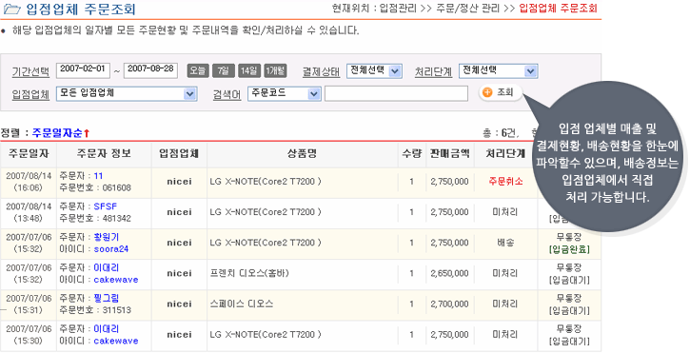
Task: Open cakewave ID in the 15:32 order
Action: [x=116, y=280]
